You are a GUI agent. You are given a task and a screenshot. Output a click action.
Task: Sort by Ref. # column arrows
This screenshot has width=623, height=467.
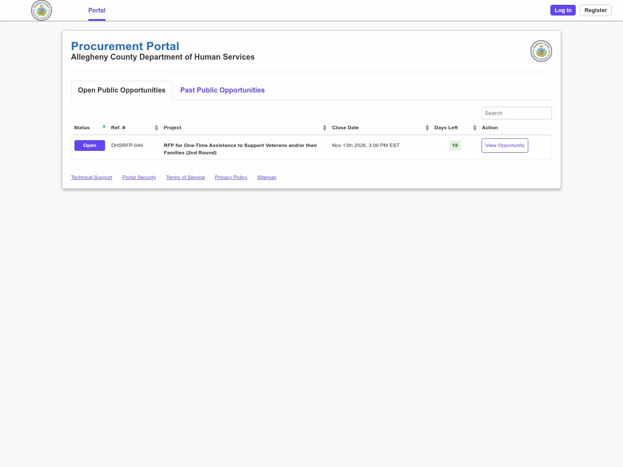[156, 128]
